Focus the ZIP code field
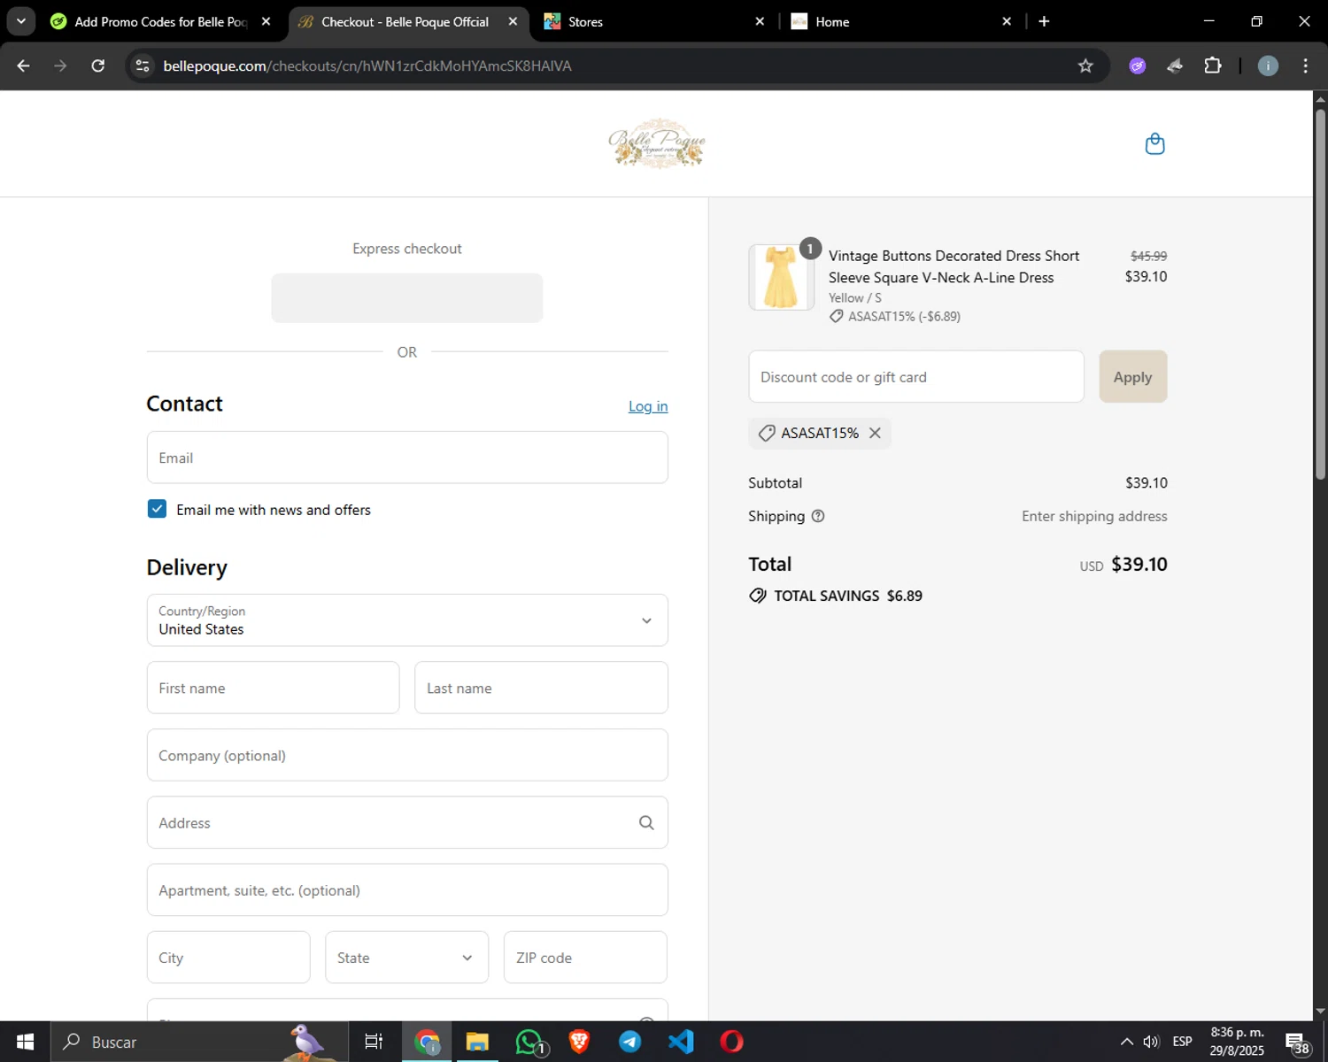 [585, 958]
